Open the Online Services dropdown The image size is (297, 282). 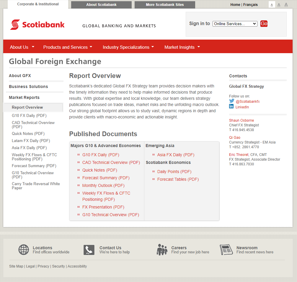pos(235,24)
